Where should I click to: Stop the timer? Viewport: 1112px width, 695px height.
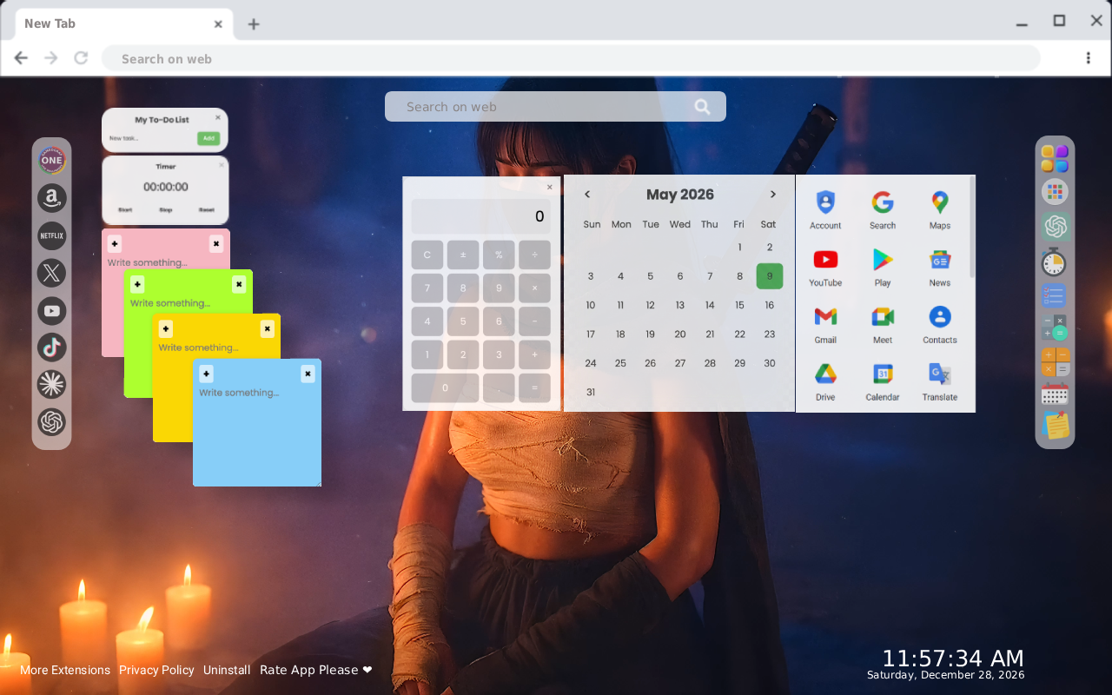pyautogui.click(x=166, y=210)
